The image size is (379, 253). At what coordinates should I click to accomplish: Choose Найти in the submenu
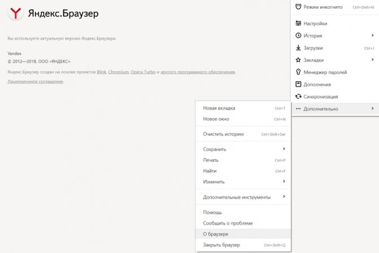pos(243,171)
